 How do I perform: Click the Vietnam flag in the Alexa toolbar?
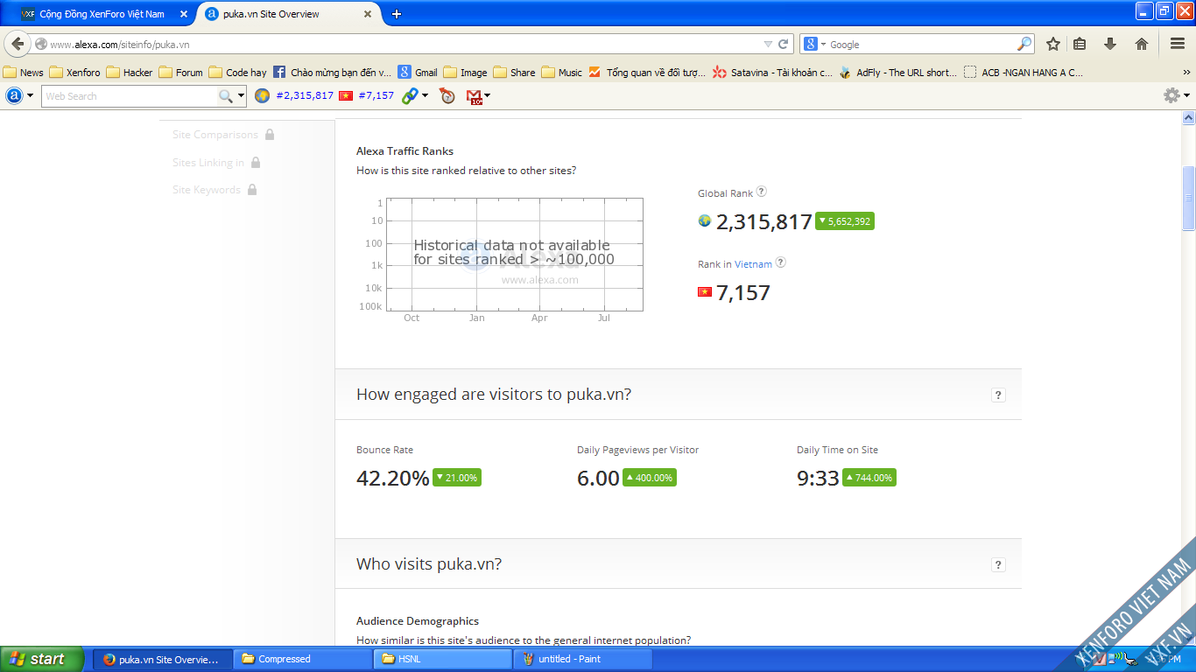(345, 96)
